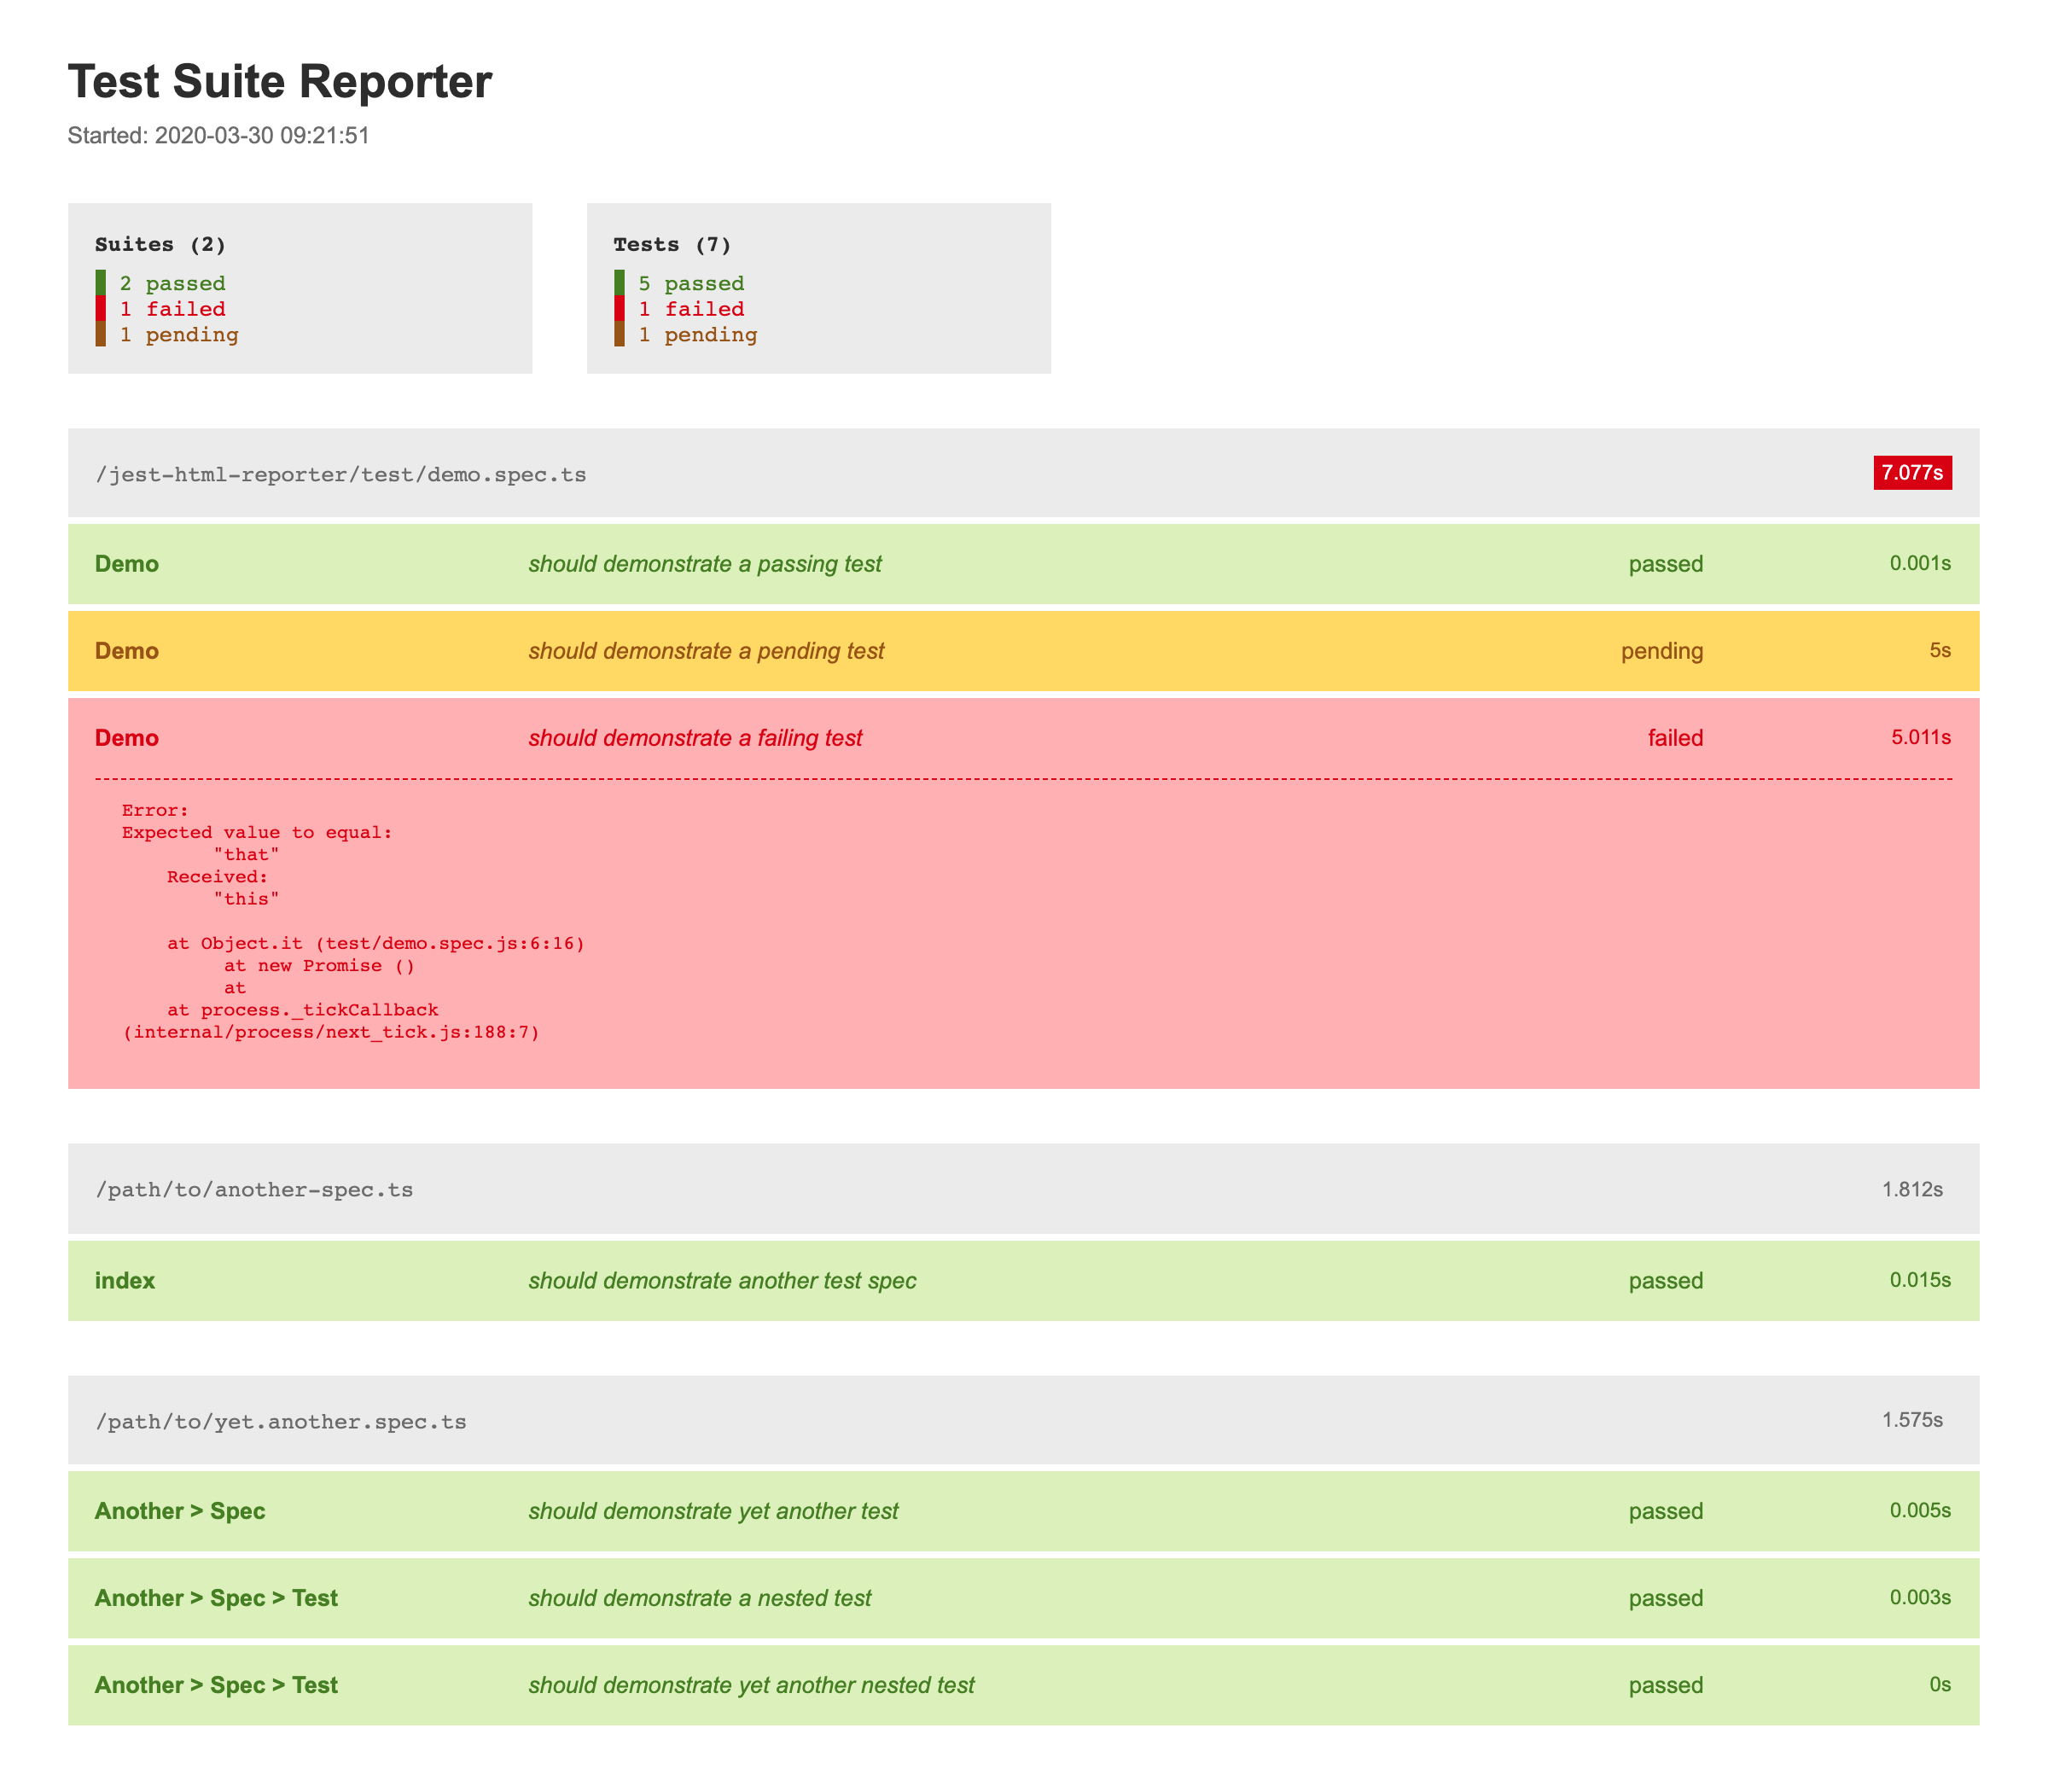The width and height of the screenshot is (2048, 1792).
Task: Click the 'failed' status label in red row
Action: (x=1676, y=738)
